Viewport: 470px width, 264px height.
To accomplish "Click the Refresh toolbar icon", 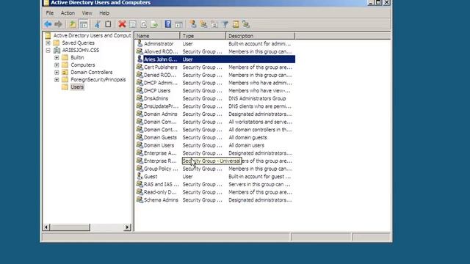I will (x=144, y=24).
